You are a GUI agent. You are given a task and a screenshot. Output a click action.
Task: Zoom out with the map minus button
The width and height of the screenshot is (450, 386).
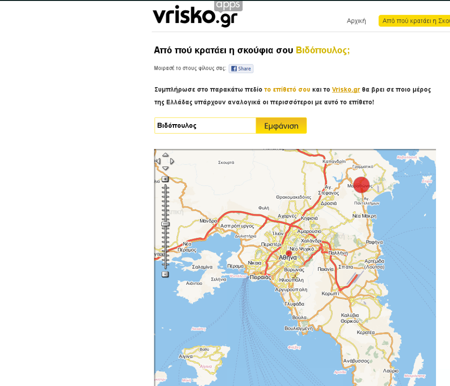[165, 275]
